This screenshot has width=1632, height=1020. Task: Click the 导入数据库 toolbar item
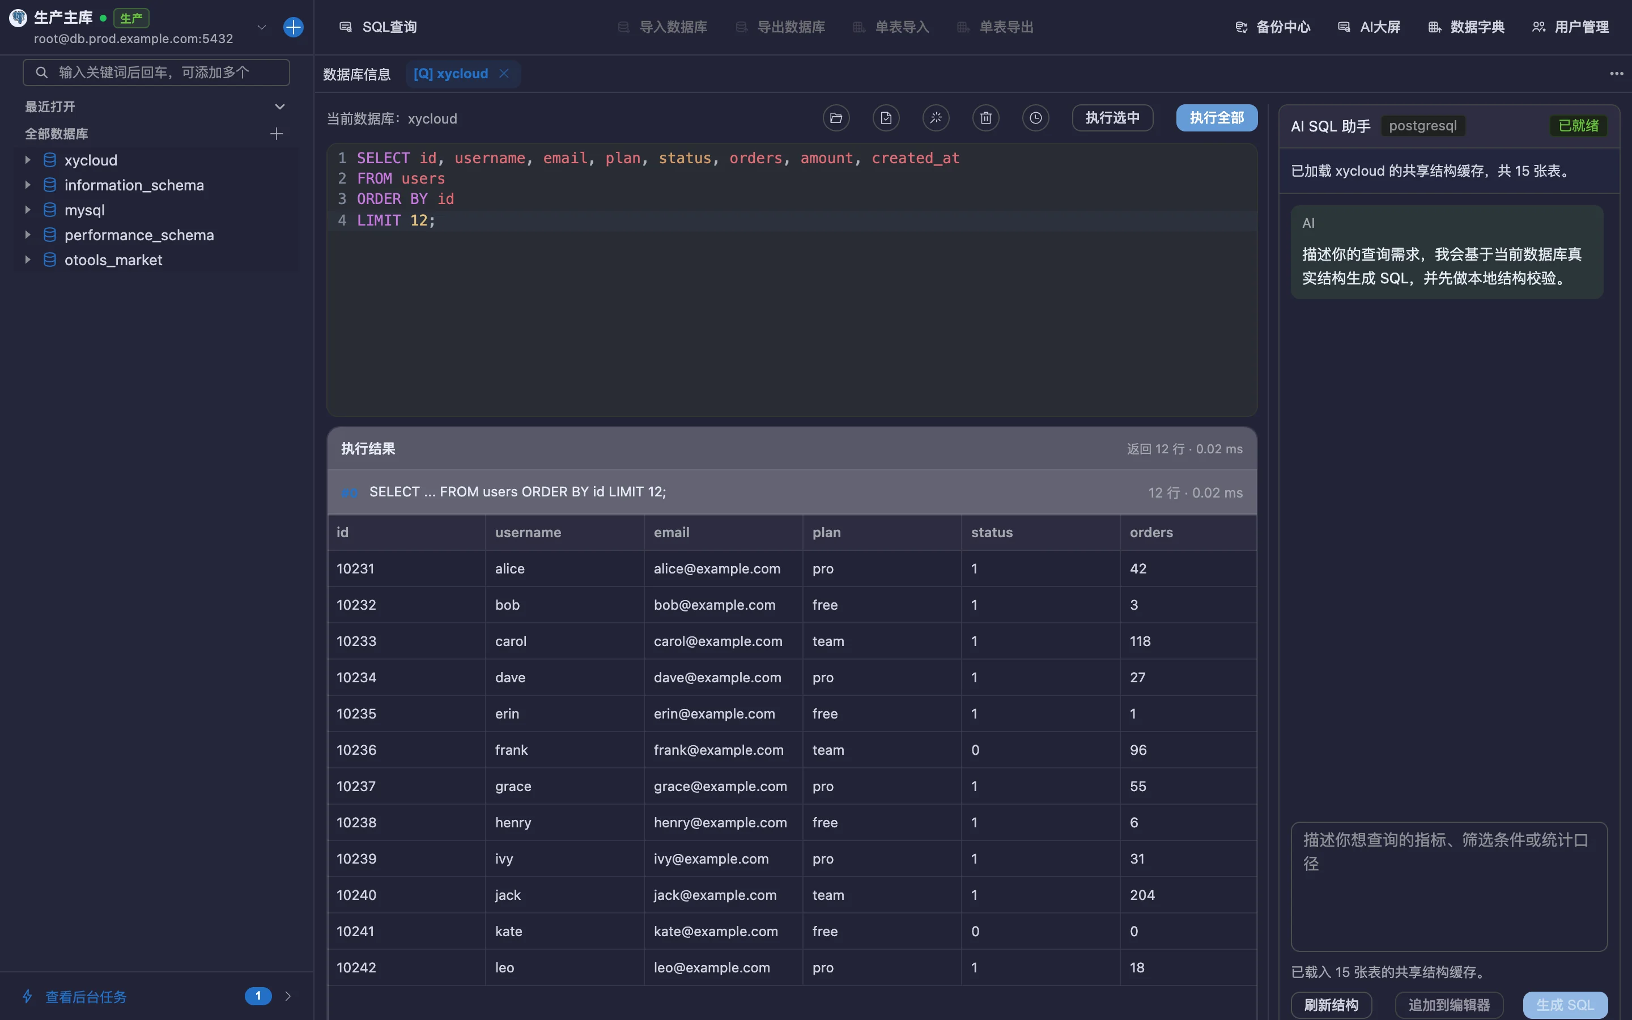click(662, 27)
